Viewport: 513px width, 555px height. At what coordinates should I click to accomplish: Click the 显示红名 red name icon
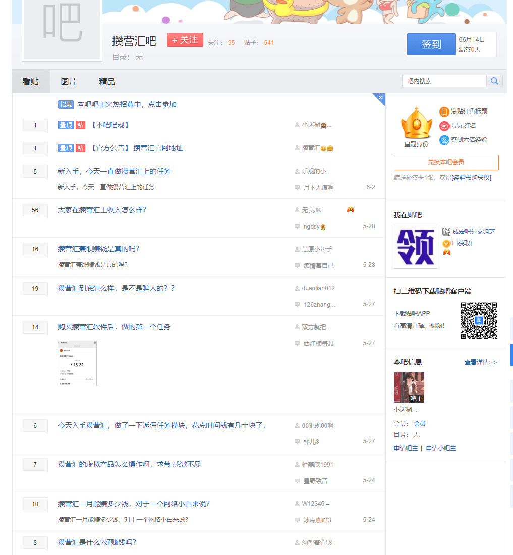pos(444,126)
